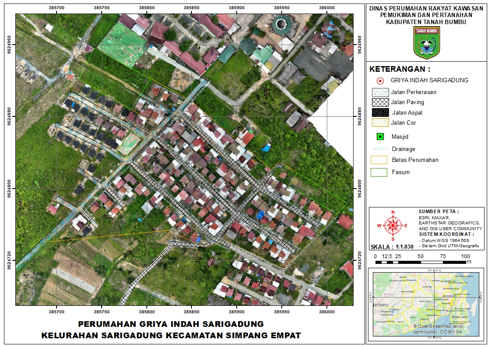Select the dashed Drainage line symbol
This screenshot has width=492, height=347.
coord(379,149)
